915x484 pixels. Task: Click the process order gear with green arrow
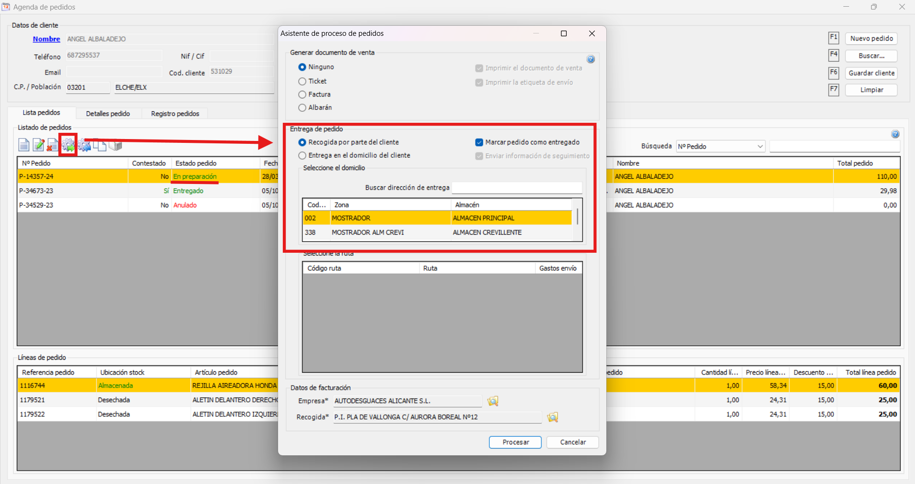tap(68, 145)
